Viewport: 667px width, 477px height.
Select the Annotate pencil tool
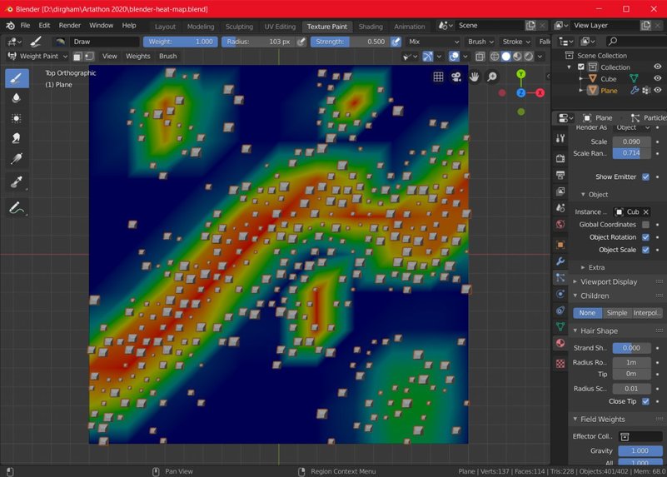click(17, 208)
